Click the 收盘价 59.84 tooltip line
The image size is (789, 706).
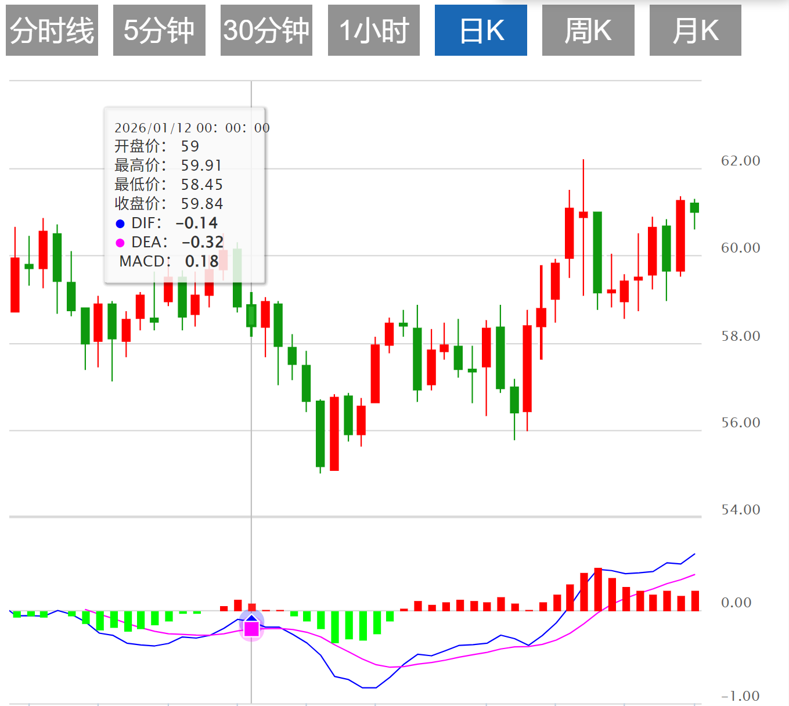pos(168,204)
